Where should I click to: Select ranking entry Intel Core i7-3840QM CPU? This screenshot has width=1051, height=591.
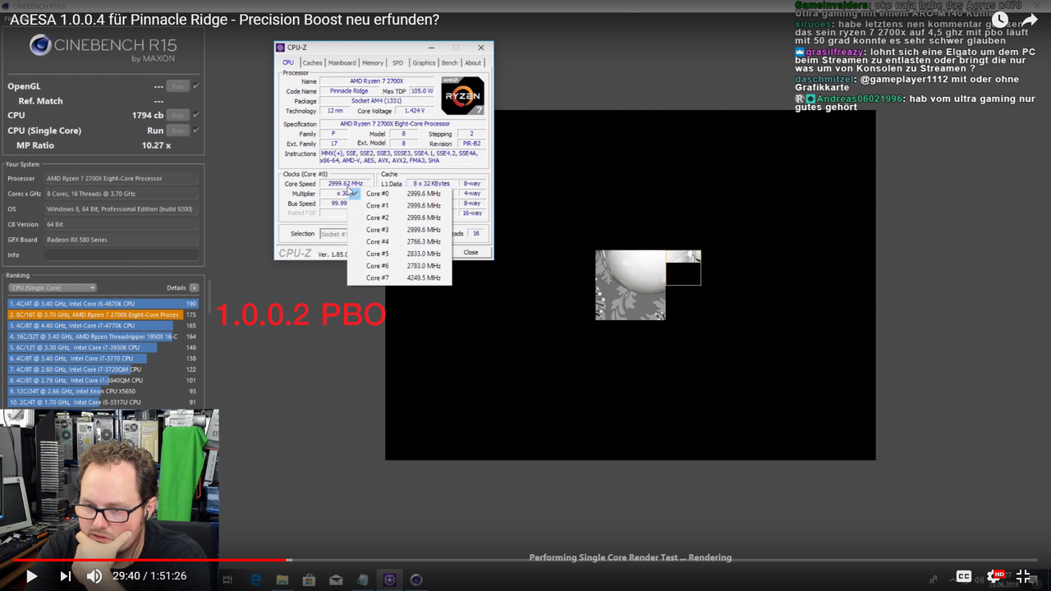tap(103, 380)
